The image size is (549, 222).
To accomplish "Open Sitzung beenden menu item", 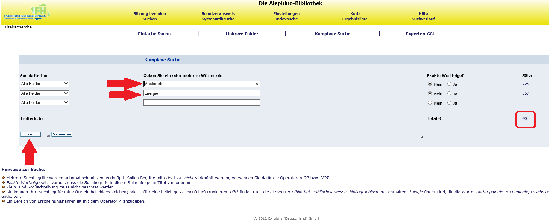I will point(150,14).
